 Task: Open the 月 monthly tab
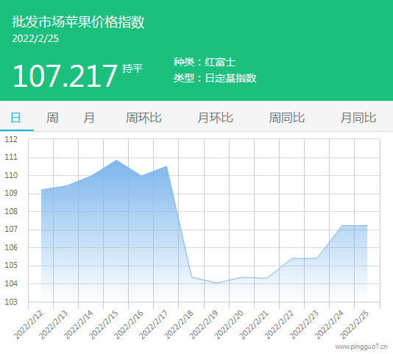pos(89,118)
